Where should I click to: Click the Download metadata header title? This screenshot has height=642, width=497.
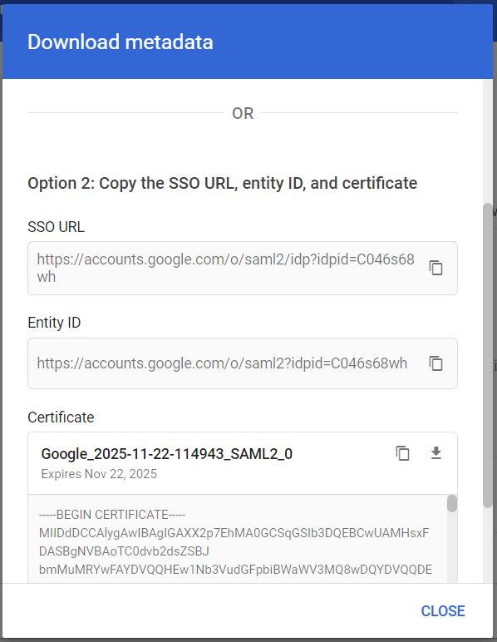pos(121,42)
